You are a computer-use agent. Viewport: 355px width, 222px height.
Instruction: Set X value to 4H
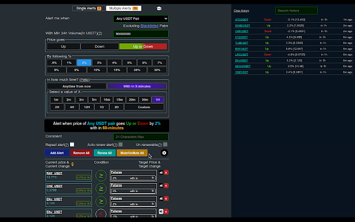point(72,107)
